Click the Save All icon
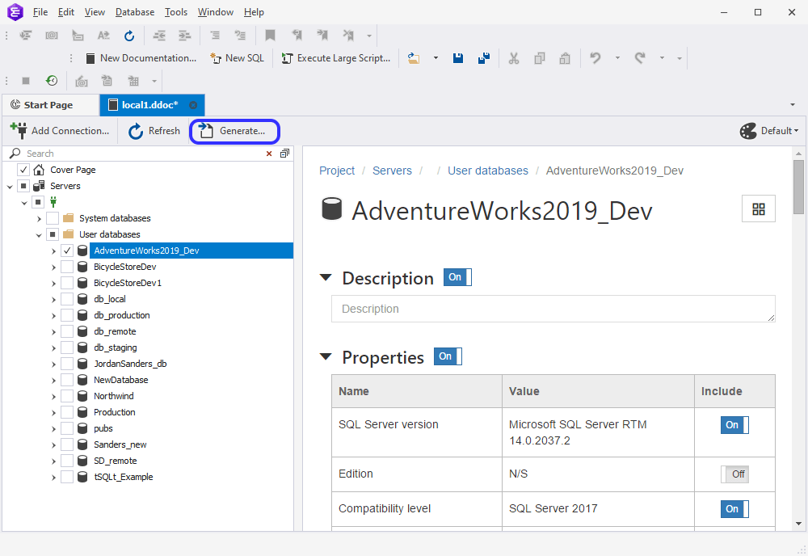 [483, 58]
